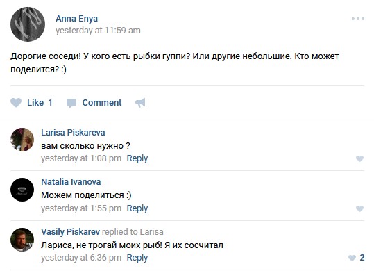Open Anna Enya's profile picture
This screenshot has height=271, width=374.
28,24
